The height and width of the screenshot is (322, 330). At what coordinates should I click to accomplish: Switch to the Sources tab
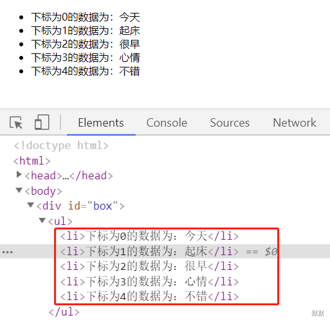point(230,123)
